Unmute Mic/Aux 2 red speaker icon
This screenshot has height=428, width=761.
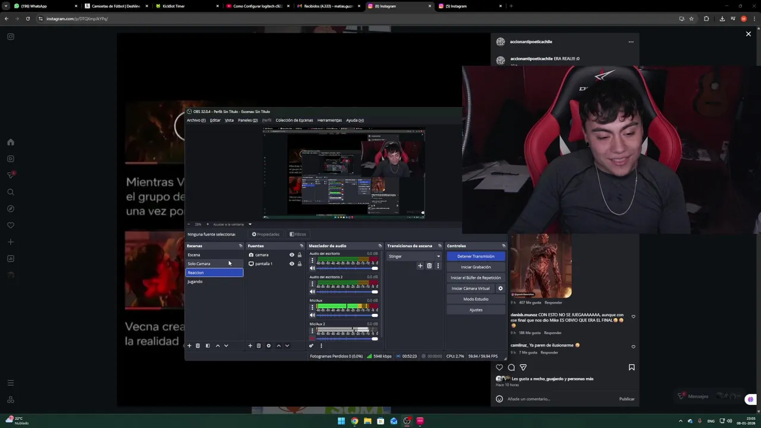coord(312,338)
